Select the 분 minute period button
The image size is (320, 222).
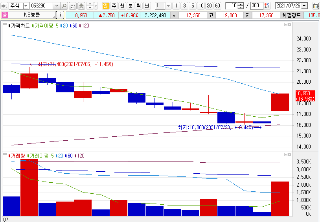click(130, 6)
